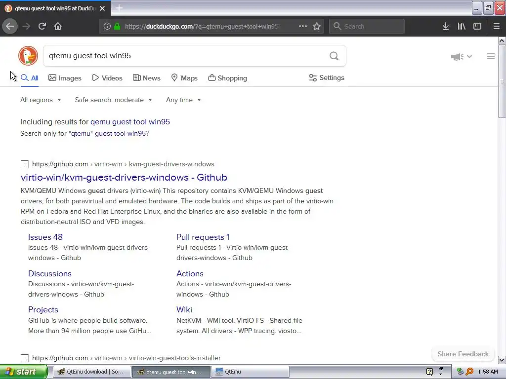Open a new tab with the plus icon
Viewport: 506px width, 379px height.
coord(119,8)
